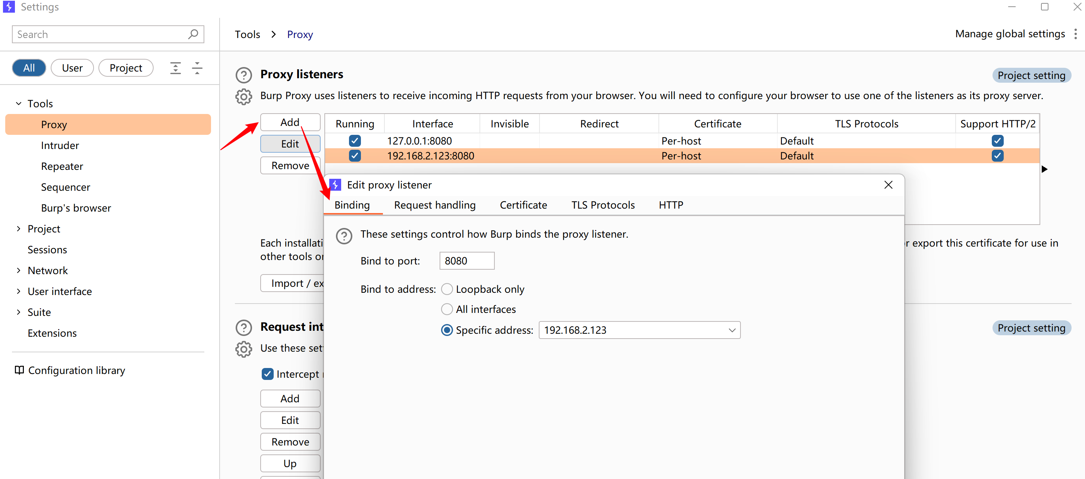Close the Edit proxy listener dialog
This screenshot has width=1085, height=479.
coord(888,185)
